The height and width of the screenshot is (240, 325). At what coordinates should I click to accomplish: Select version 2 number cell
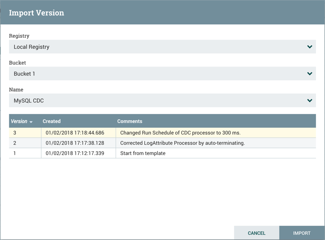click(x=15, y=143)
